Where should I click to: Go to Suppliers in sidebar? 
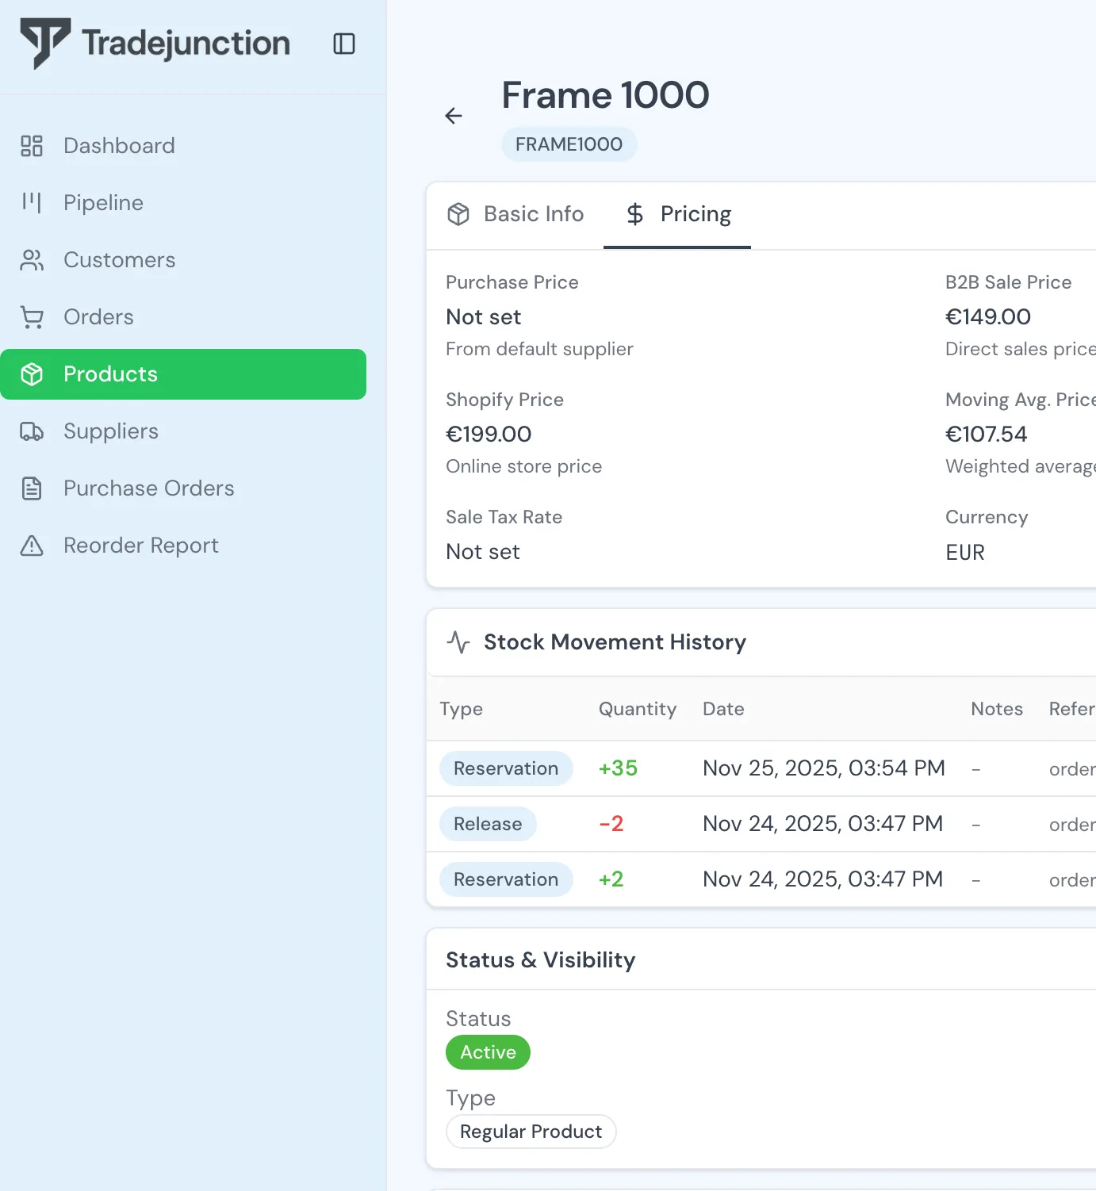click(x=183, y=431)
